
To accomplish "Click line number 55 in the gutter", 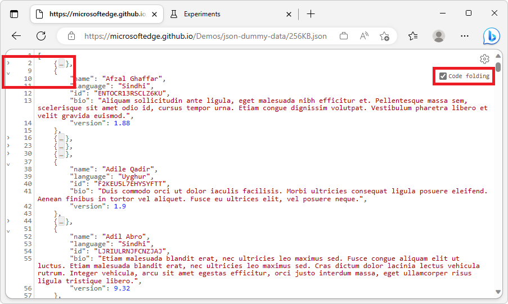I will coord(28,258).
